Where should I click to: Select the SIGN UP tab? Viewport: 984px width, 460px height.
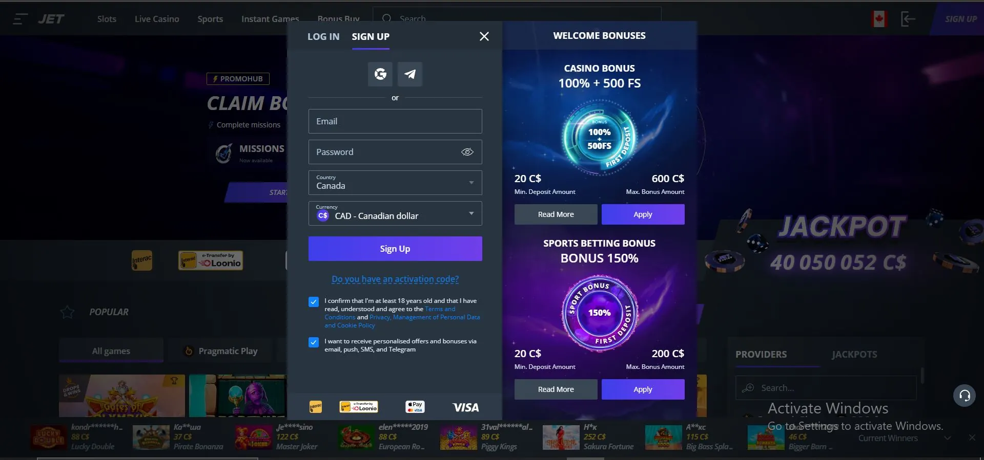(371, 36)
